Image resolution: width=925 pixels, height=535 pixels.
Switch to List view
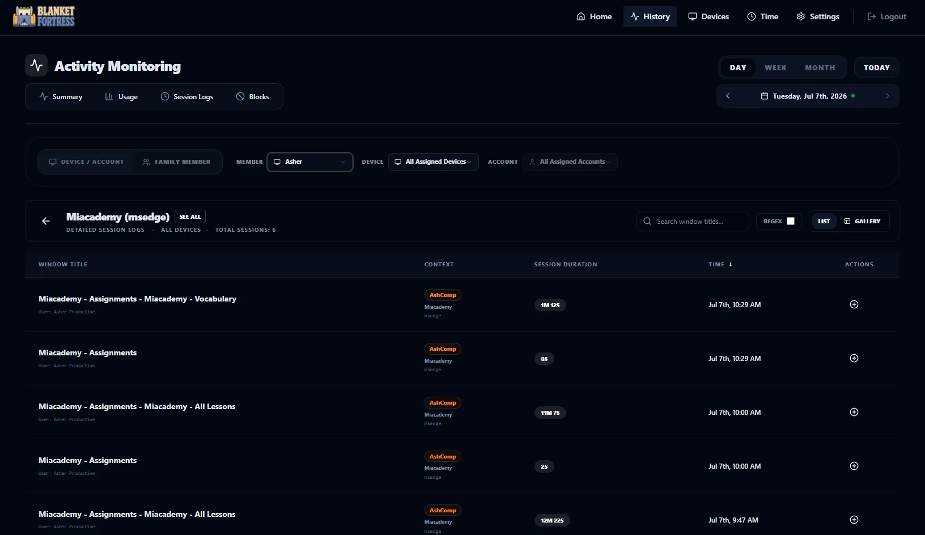pyautogui.click(x=824, y=221)
